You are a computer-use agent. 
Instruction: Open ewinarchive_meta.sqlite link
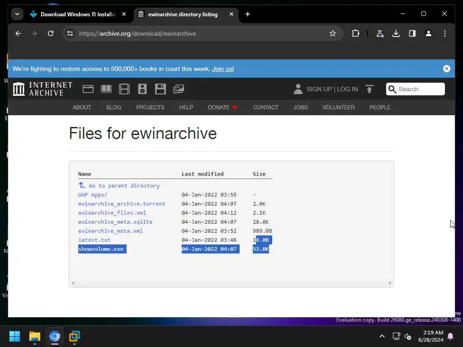115,222
